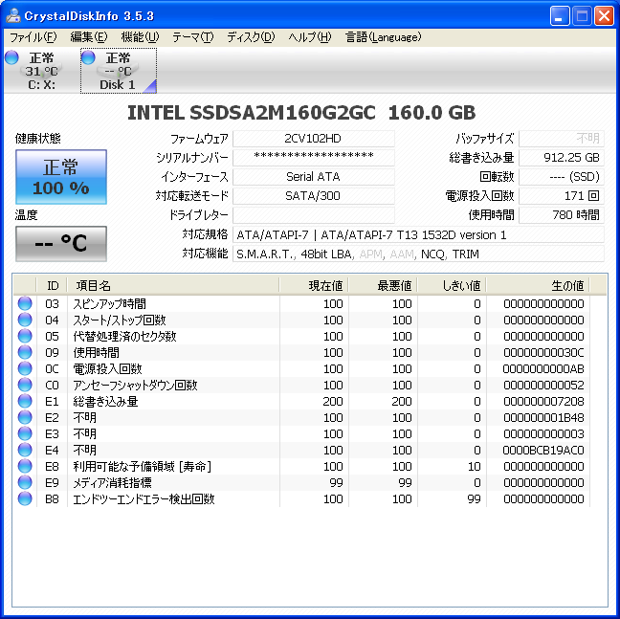Viewport: 620px width, 619px height.
Task: Click status orb in E2 row
Action: pos(25,417)
